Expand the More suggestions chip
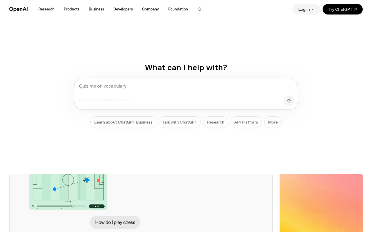Viewport: 372px width, 232px height. (x=273, y=122)
